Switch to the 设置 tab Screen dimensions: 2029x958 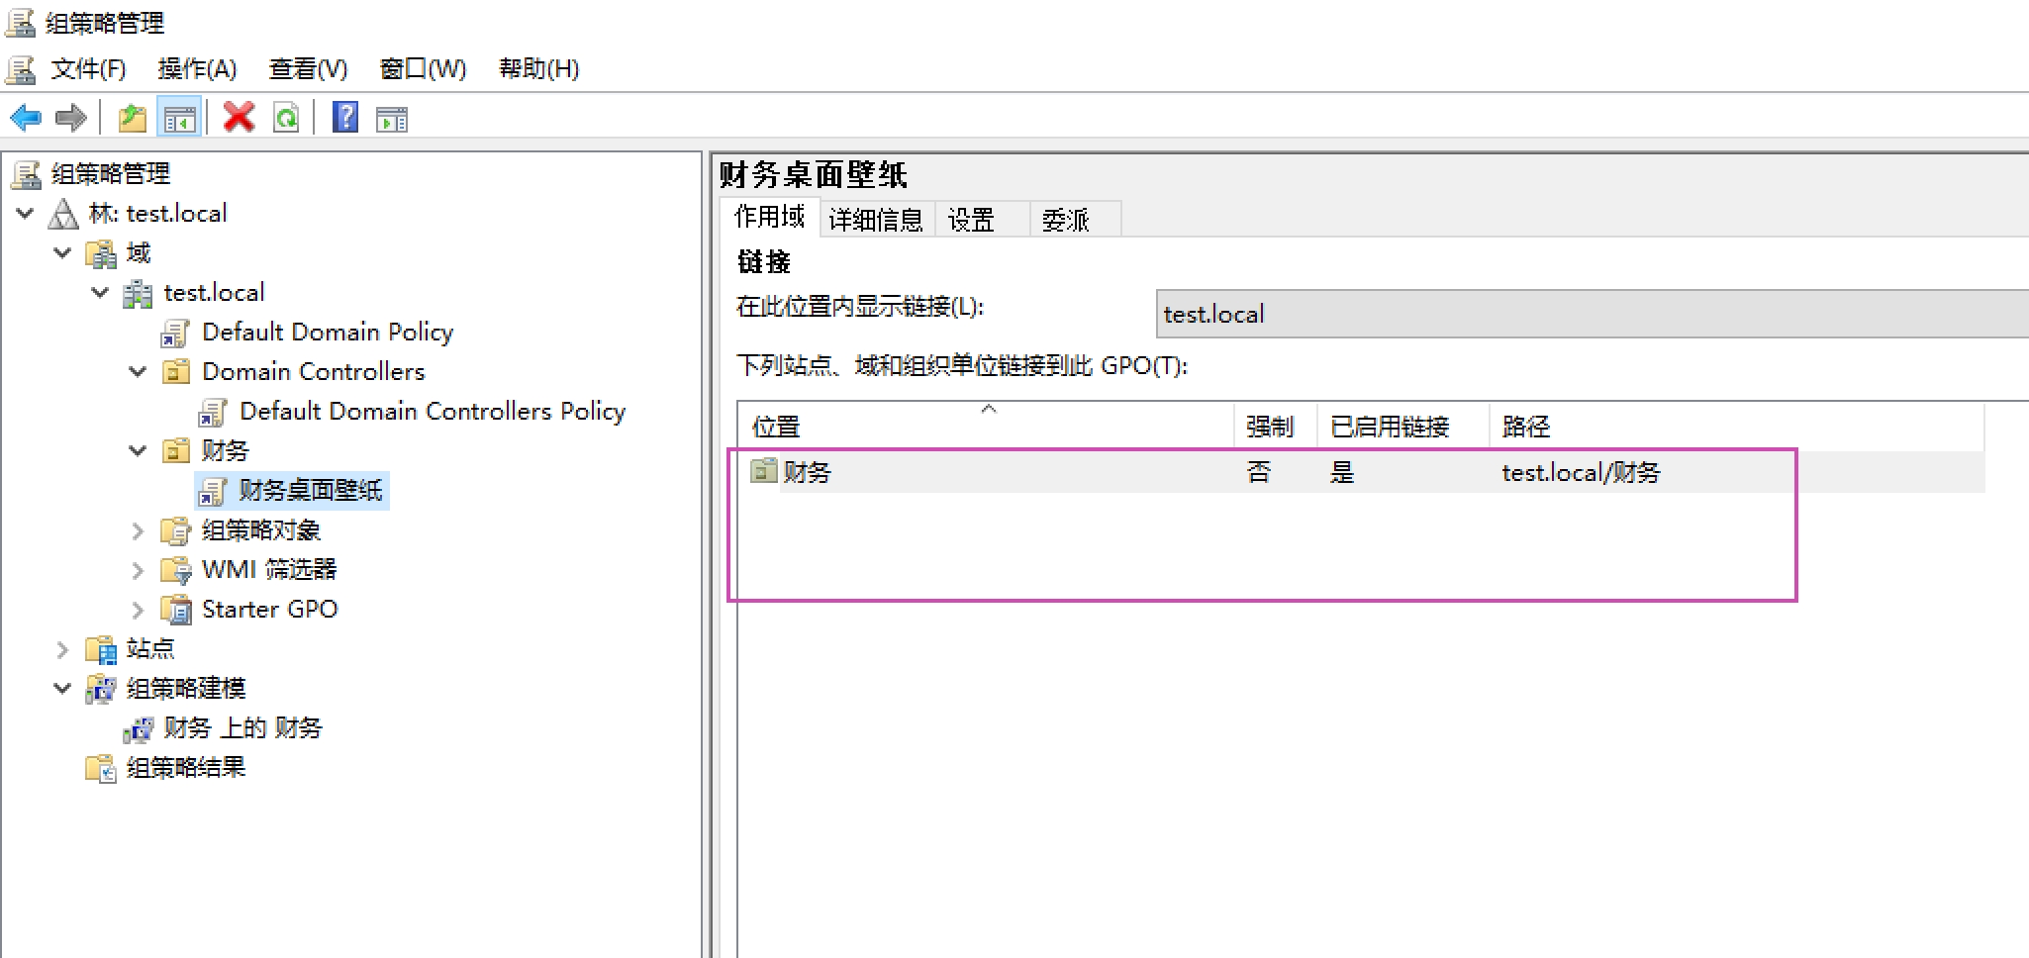971,220
